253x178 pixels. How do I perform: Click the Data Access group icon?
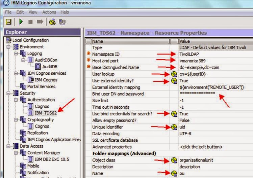16,146
